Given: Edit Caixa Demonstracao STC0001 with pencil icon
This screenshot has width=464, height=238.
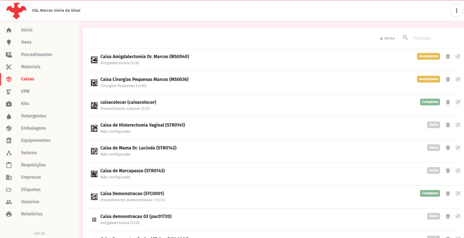Looking at the screenshot, I should coord(458,193).
